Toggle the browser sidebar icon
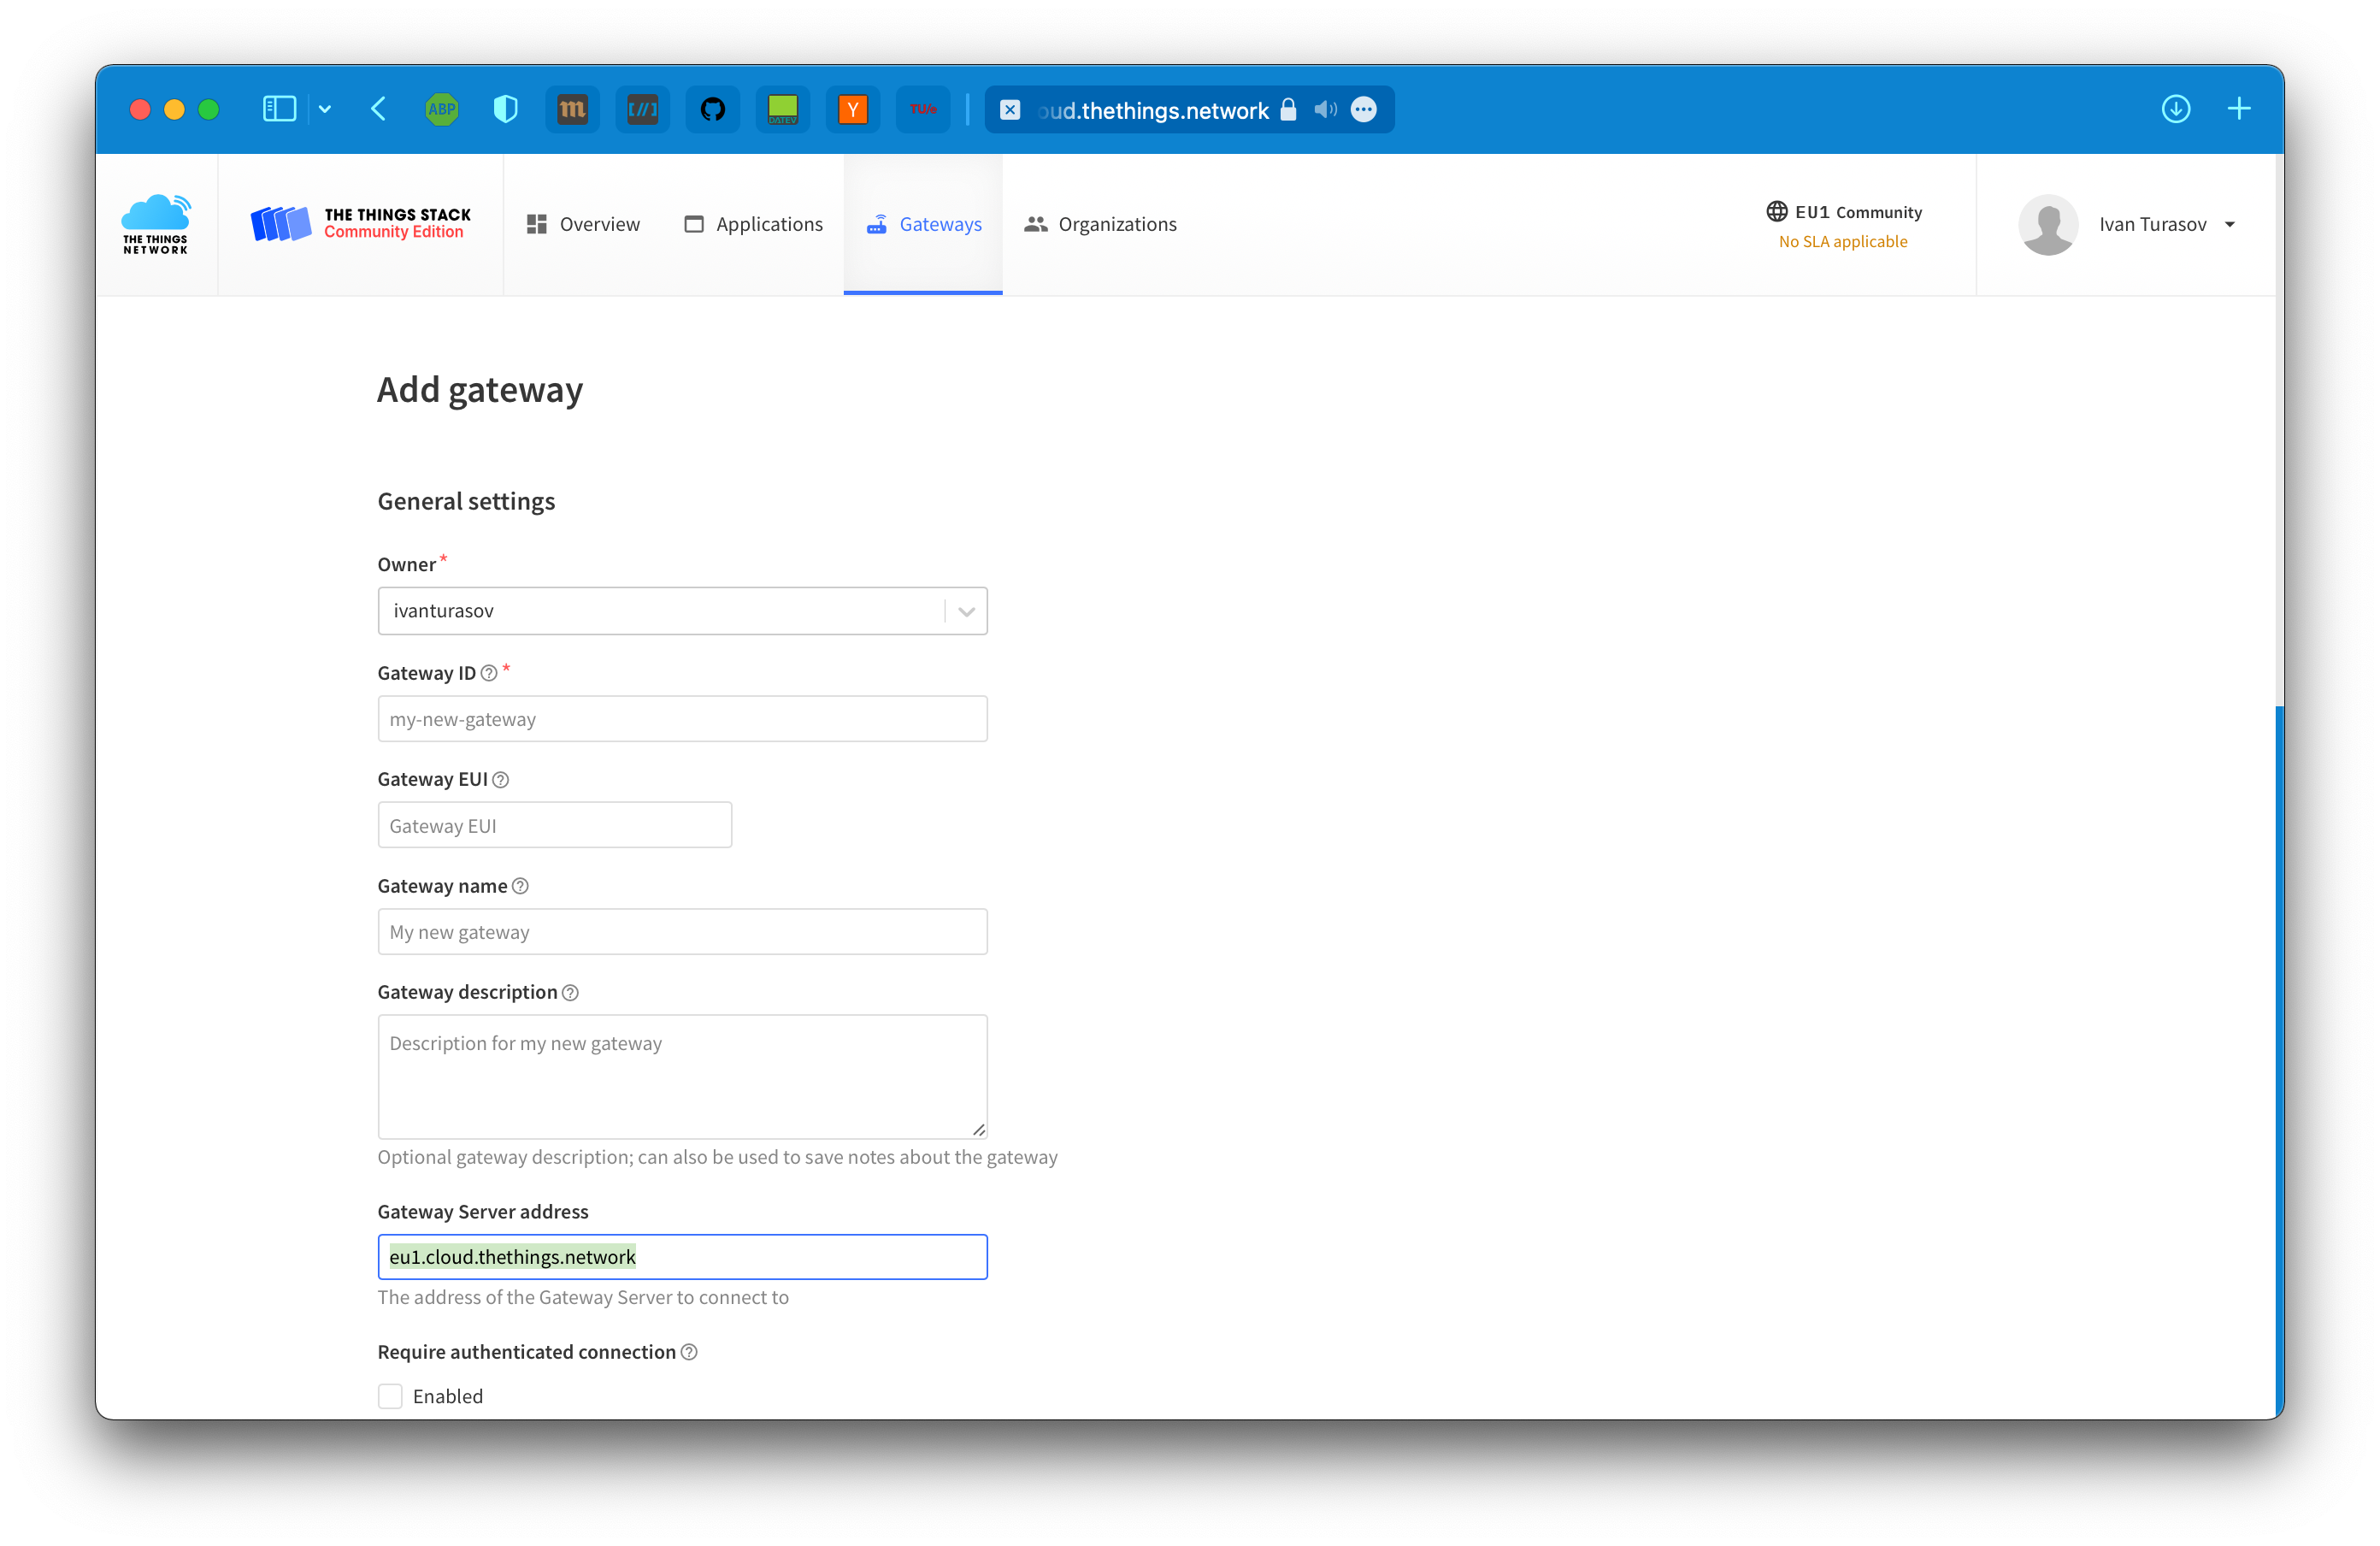 279,109
